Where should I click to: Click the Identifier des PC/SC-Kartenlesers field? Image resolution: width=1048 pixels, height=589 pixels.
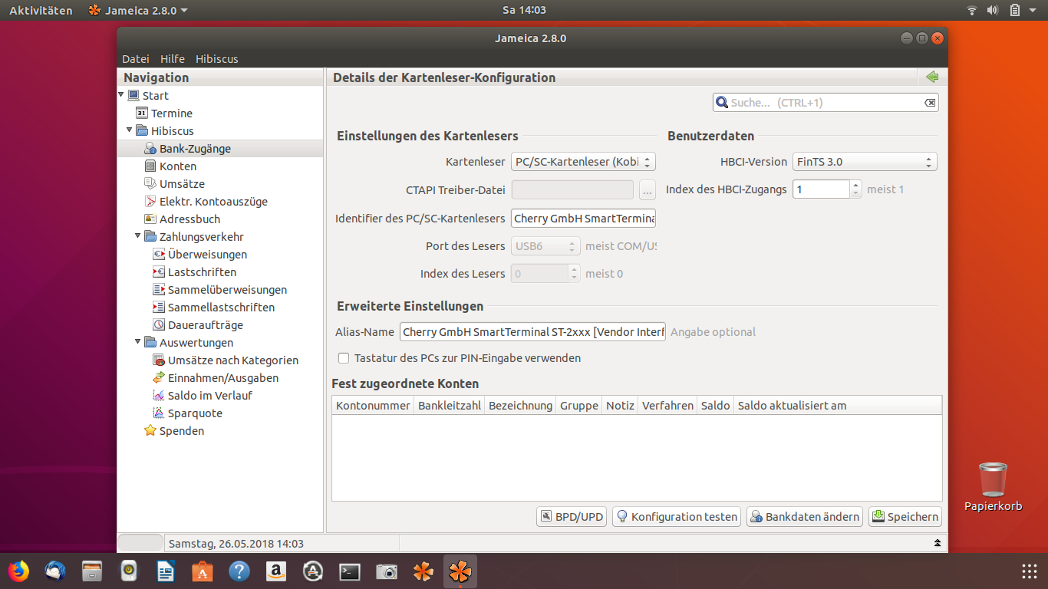click(x=583, y=219)
